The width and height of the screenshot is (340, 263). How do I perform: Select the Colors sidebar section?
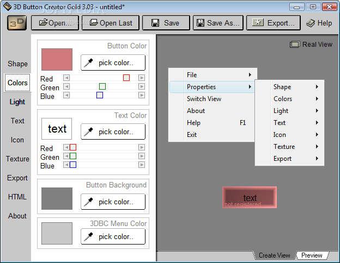click(x=17, y=83)
